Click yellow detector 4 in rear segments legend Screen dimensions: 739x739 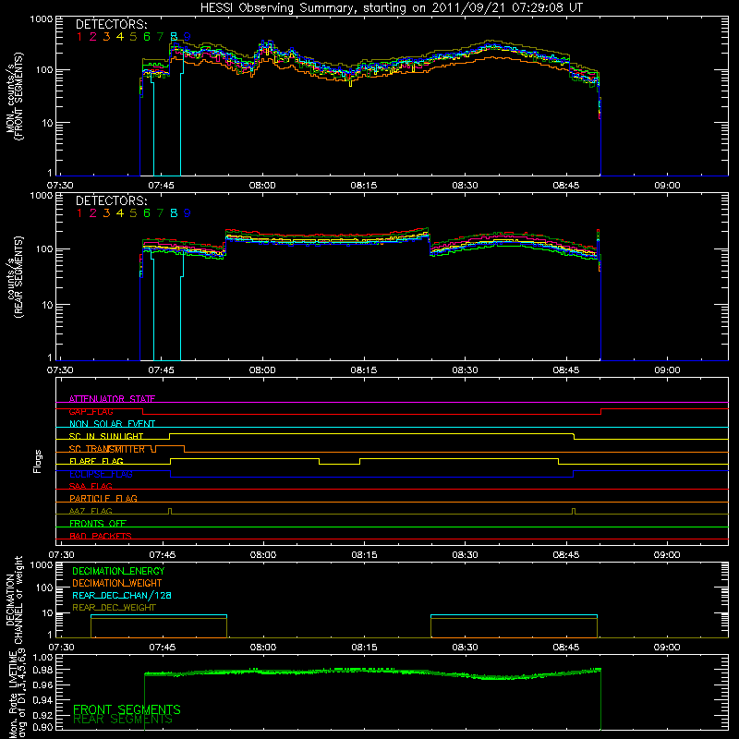pyautogui.click(x=120, y=213)
